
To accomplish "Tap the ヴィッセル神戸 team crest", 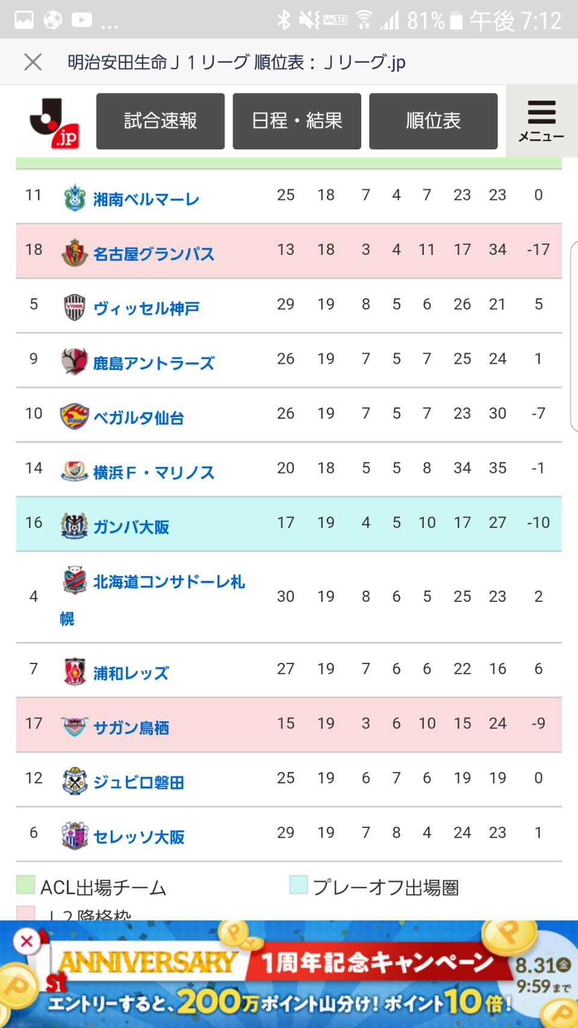I will click(74, 307).
